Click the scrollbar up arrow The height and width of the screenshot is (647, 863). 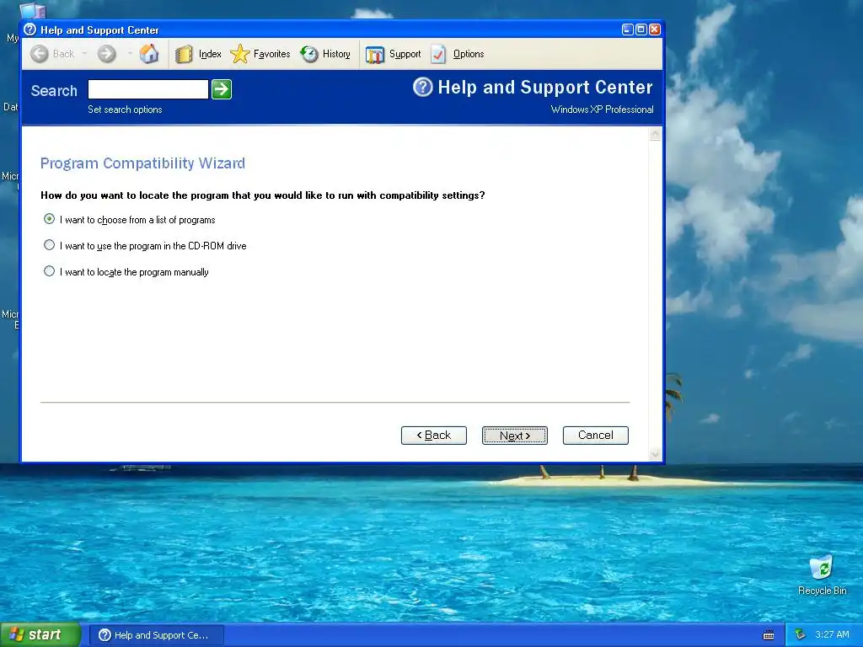pos(655,134)
